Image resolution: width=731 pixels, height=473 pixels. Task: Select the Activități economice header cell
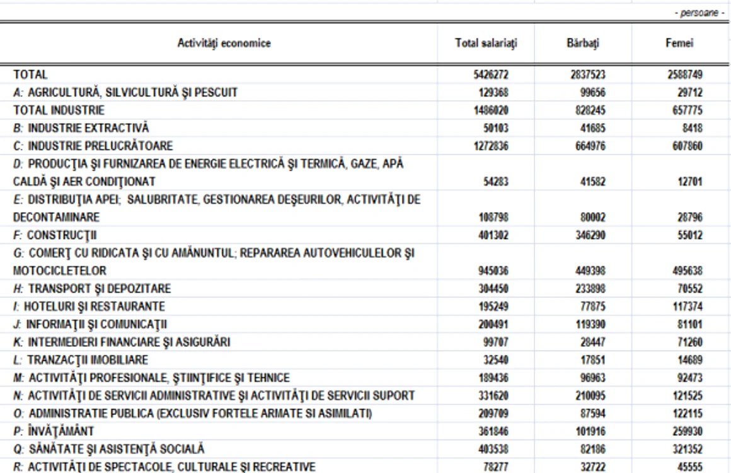pyautogui.click(x=224, y=43)
